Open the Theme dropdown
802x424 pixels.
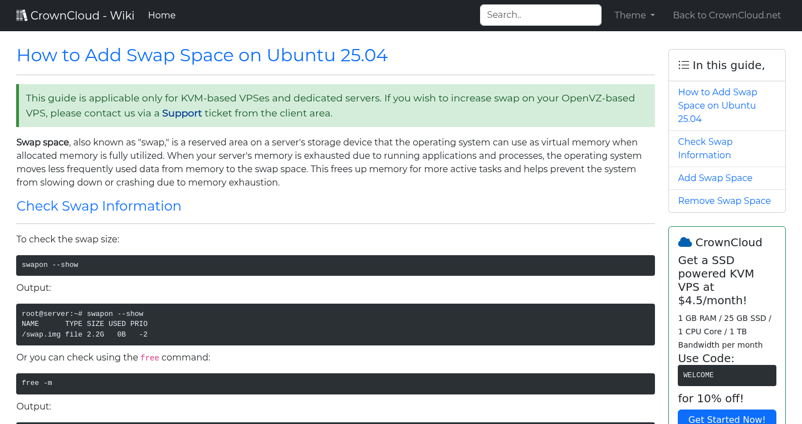[x=634, y=15]
